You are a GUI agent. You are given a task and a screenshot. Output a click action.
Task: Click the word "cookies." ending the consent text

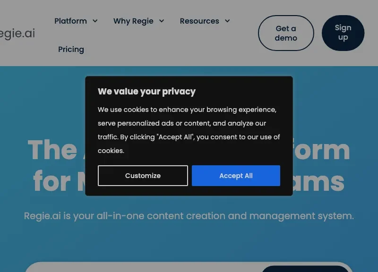coord(111,151)
